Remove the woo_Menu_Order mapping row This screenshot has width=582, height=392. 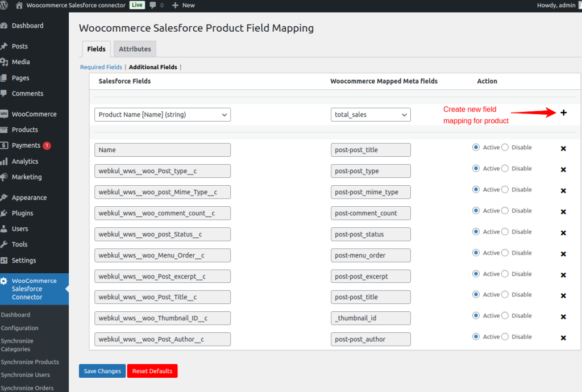coord(563,254)
